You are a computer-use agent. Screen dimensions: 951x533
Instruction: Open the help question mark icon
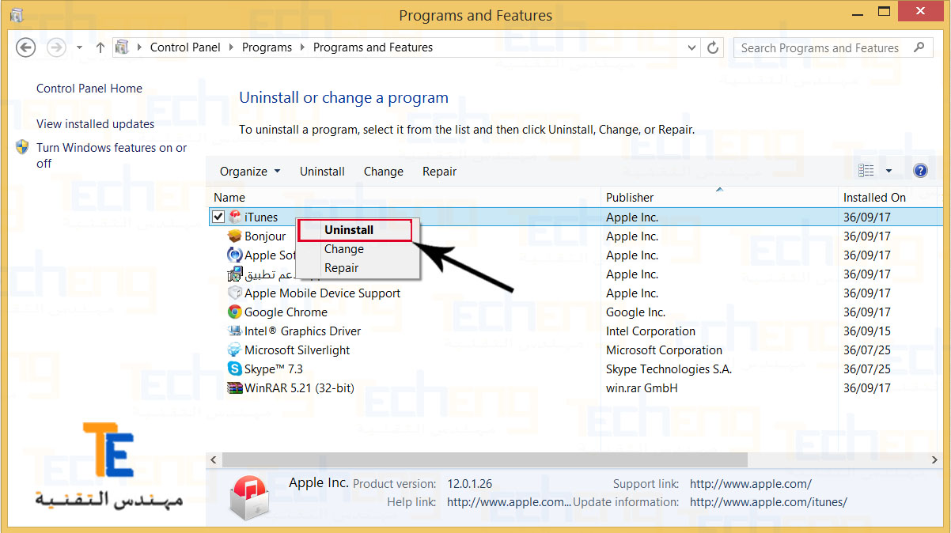pos(920,171)
